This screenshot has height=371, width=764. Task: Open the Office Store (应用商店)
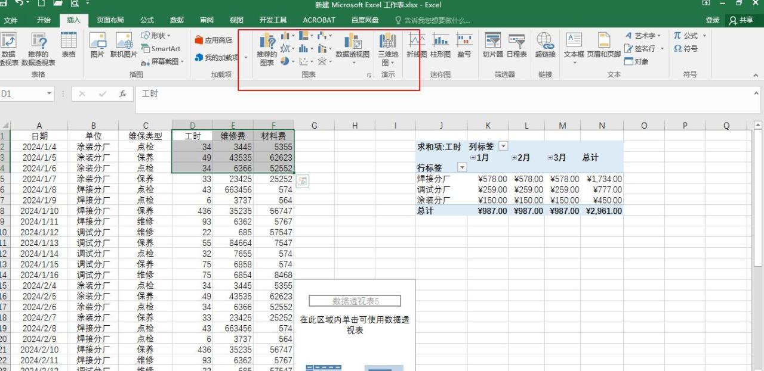[214, 40]
